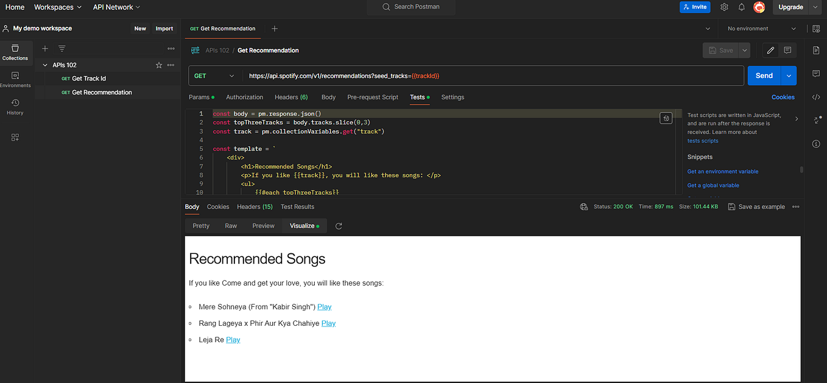Click the Get a global variable snippet link

tap(713, 185)
